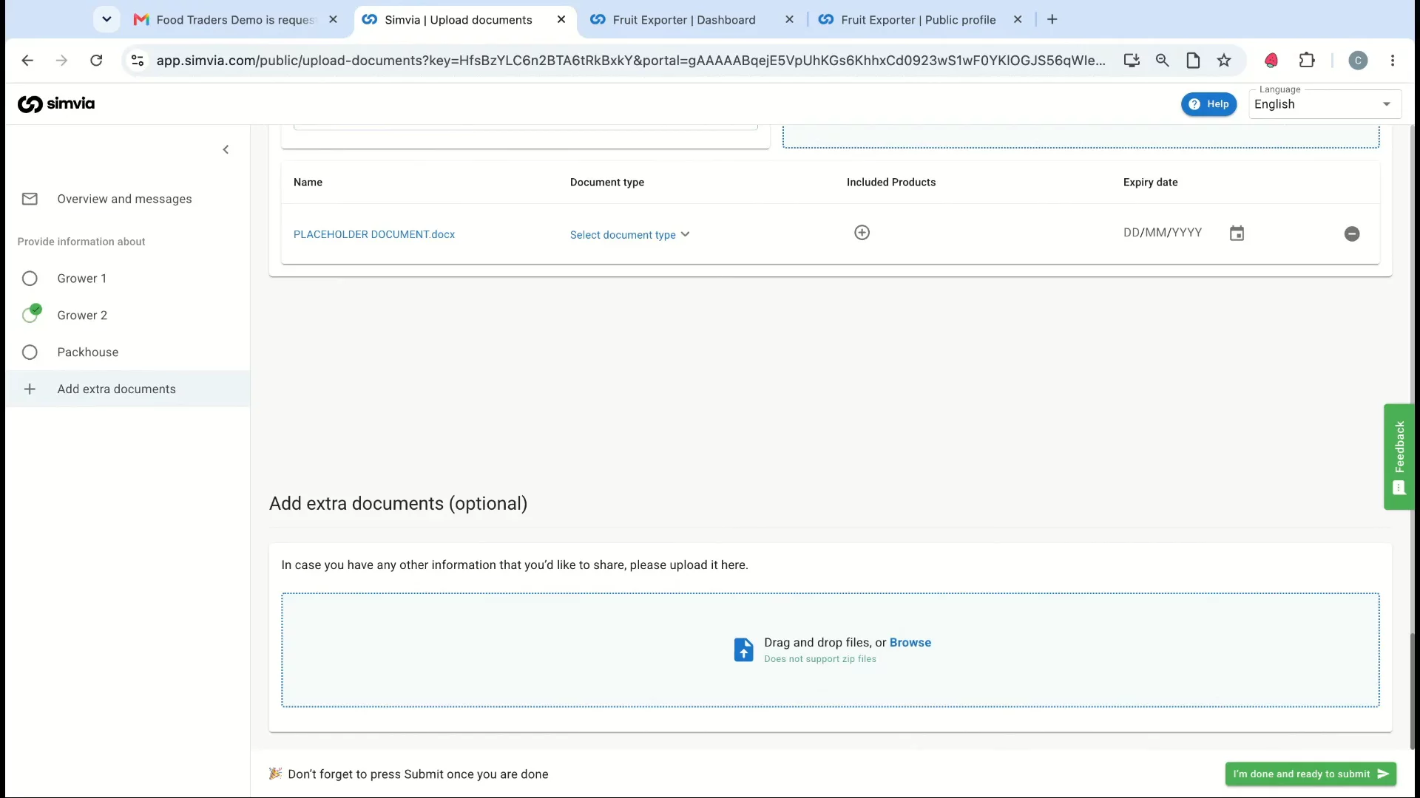This screenshot has width=1420, height=798.
Task: Open the Extensions puzzle icon
Action: point(1307,61)
